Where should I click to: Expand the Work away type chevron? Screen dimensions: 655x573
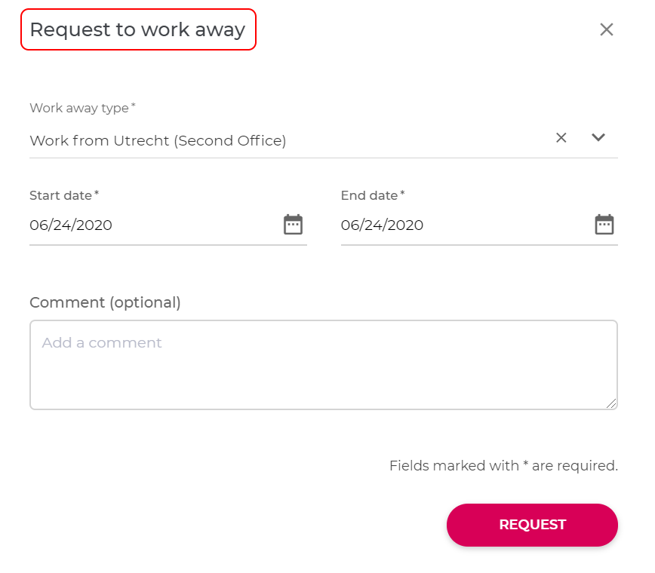coord(598,137)
